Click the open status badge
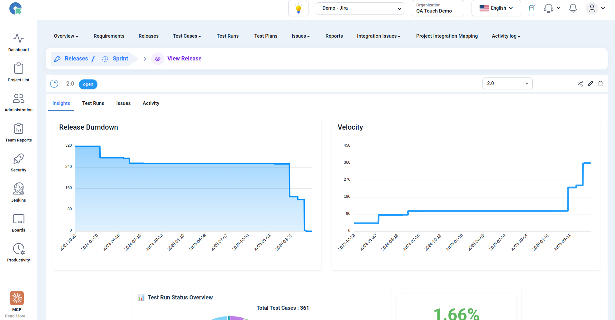The height and width of the screenshot is (320, 615). pyautogui.click(x=88, y=84)
